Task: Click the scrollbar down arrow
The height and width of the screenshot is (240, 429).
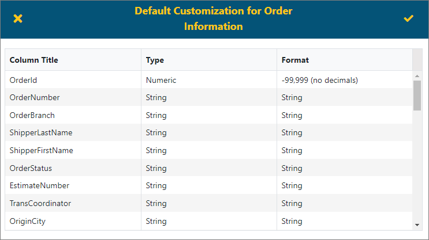Action: coord(417,225)
